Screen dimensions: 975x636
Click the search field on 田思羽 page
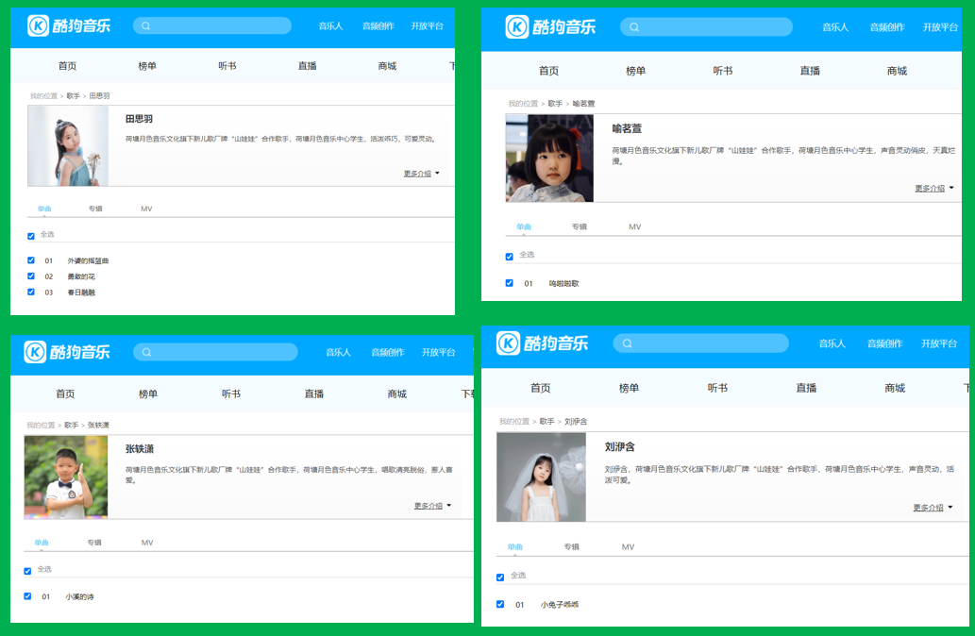tap(212, 26)
